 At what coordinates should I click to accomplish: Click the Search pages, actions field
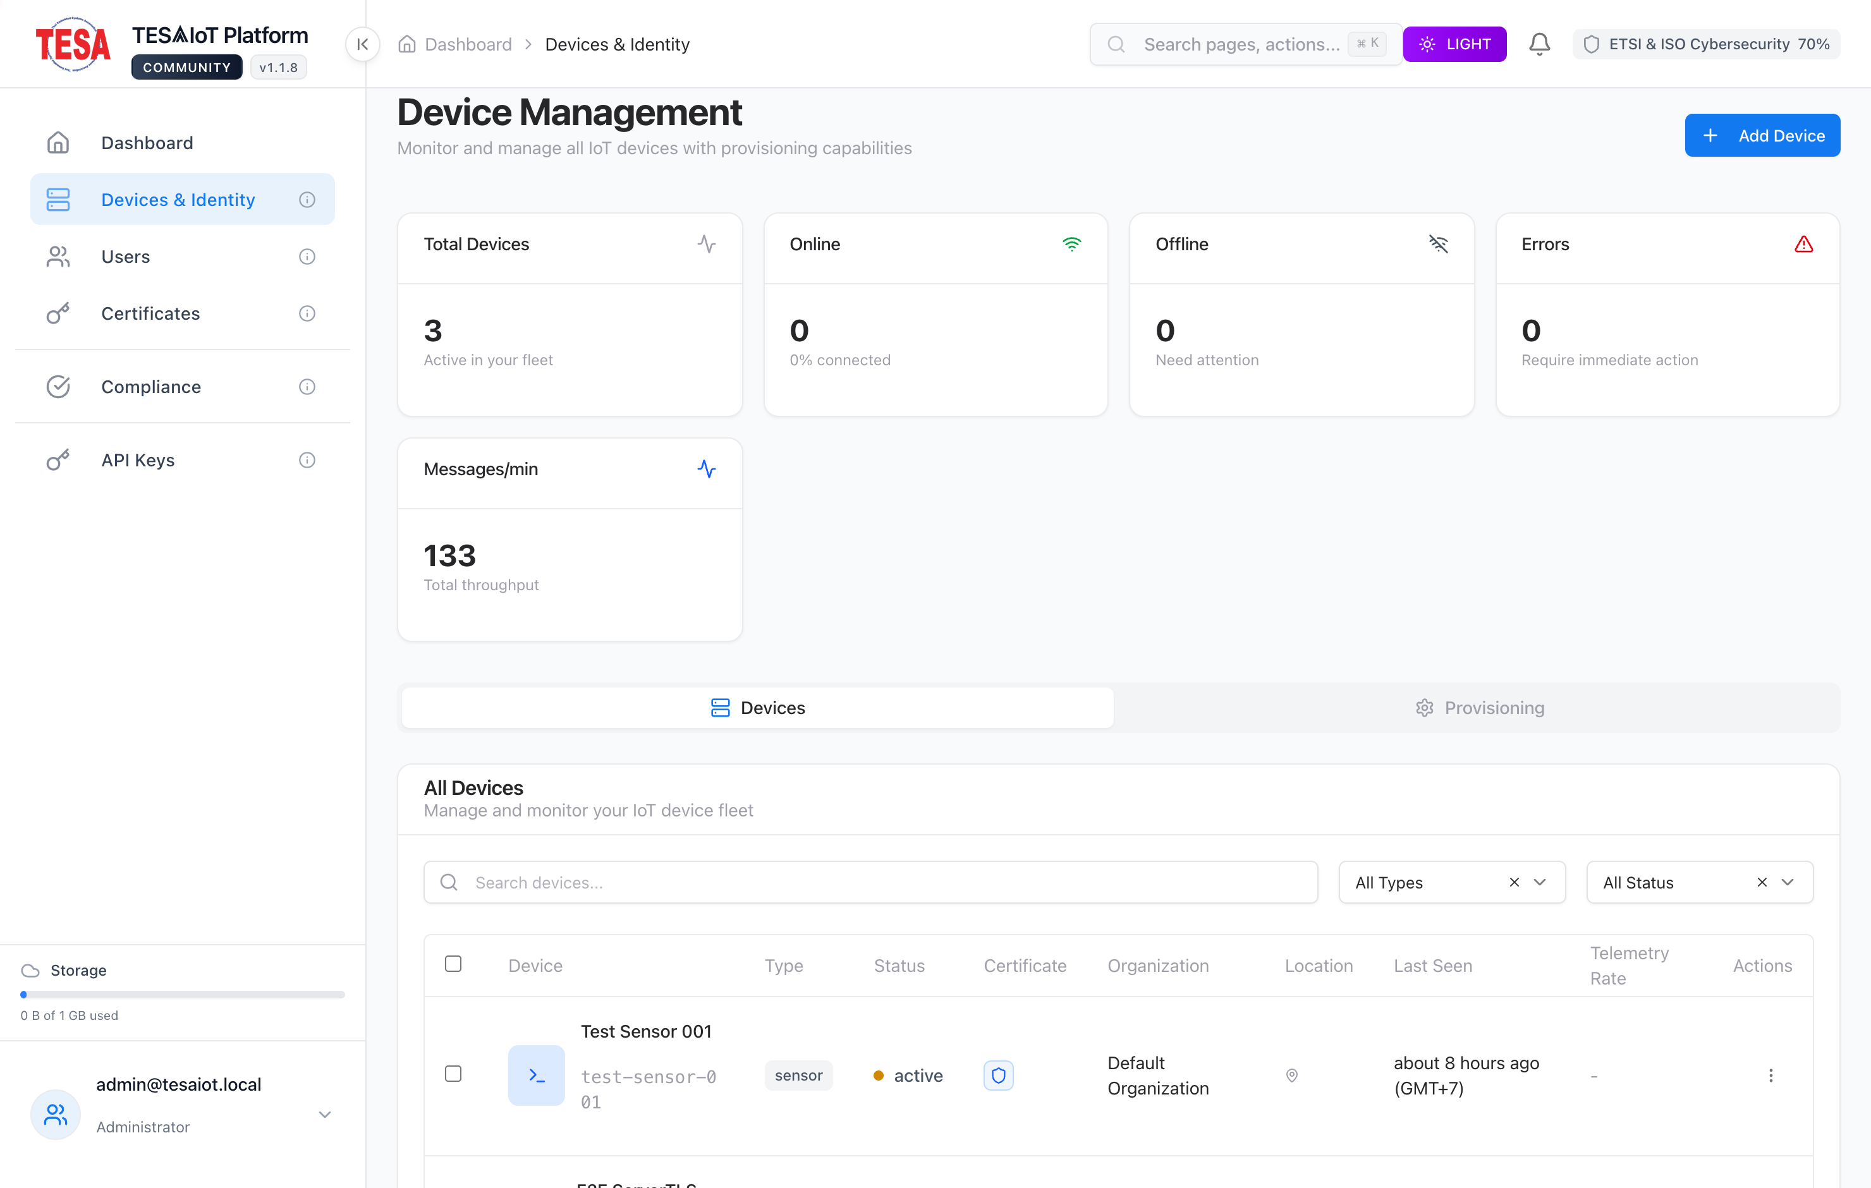click(1245, 44)
